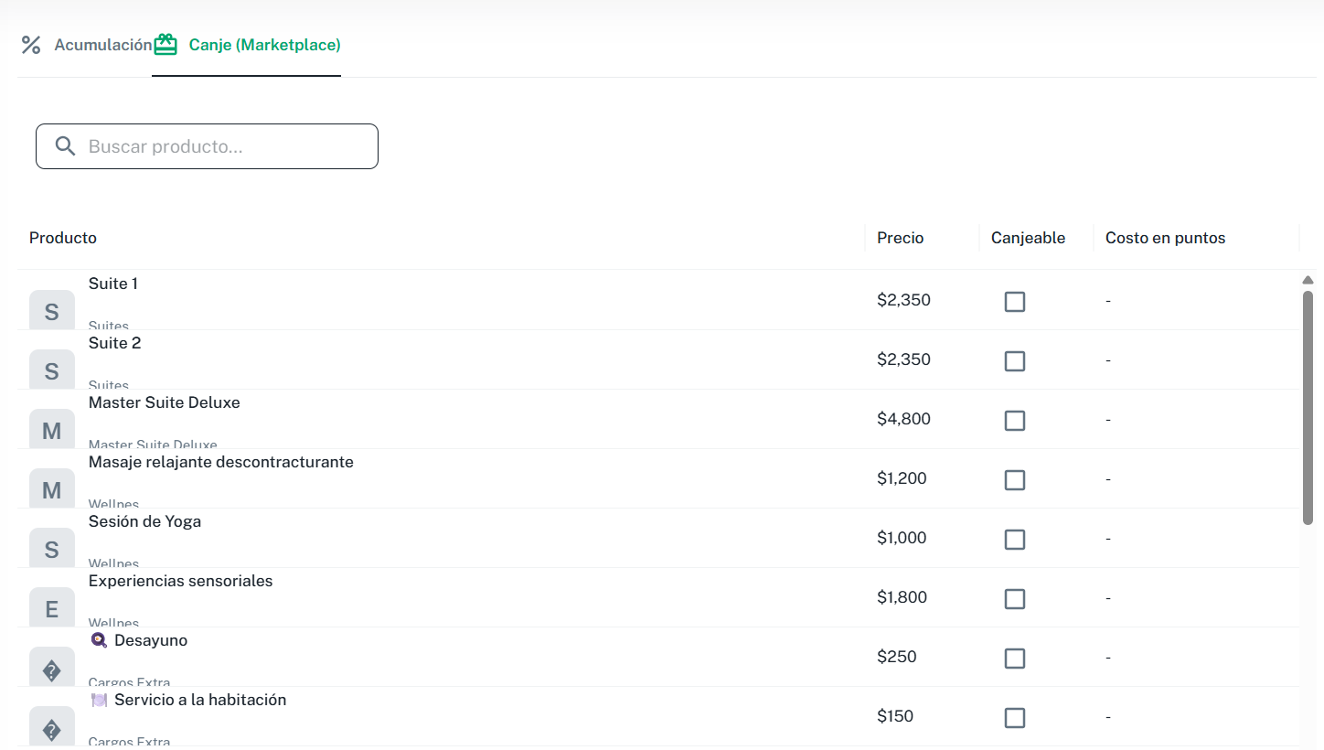
Task: Enable the Canjeable checkbox for Suite 1
Action: (1015, 301)
